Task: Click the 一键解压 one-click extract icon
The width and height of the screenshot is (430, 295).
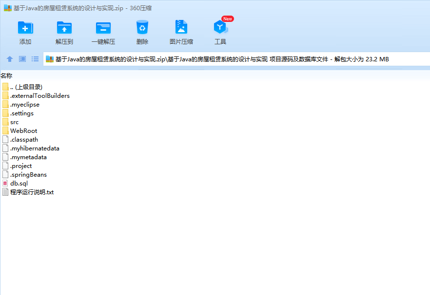Action: pyautogui.click(x=103, y=28)
